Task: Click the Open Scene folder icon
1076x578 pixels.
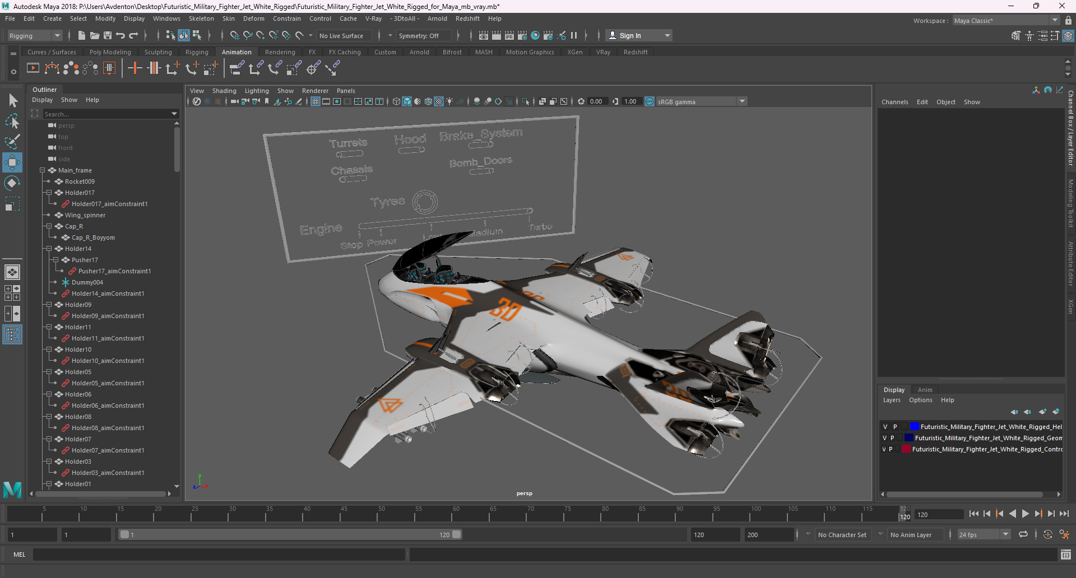Action: (x=95, y=35)
